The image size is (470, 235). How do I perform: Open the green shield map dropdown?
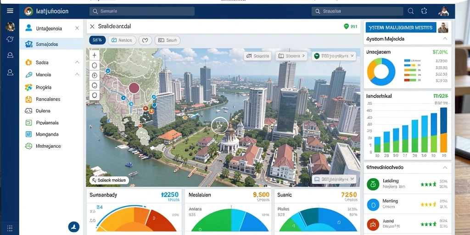(334, 56)
